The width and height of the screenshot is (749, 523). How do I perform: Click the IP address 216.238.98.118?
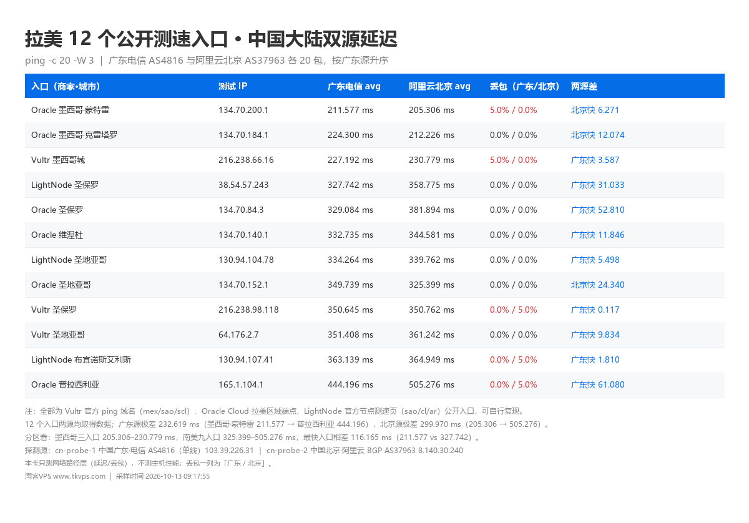tap(248, 310)
